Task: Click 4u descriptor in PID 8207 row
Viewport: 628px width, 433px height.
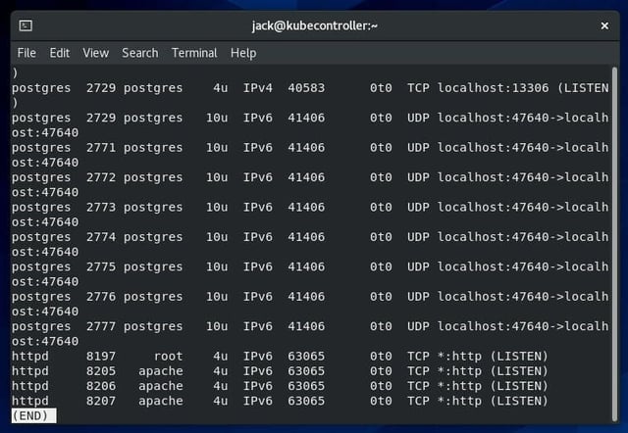Action: pos(220,401)
